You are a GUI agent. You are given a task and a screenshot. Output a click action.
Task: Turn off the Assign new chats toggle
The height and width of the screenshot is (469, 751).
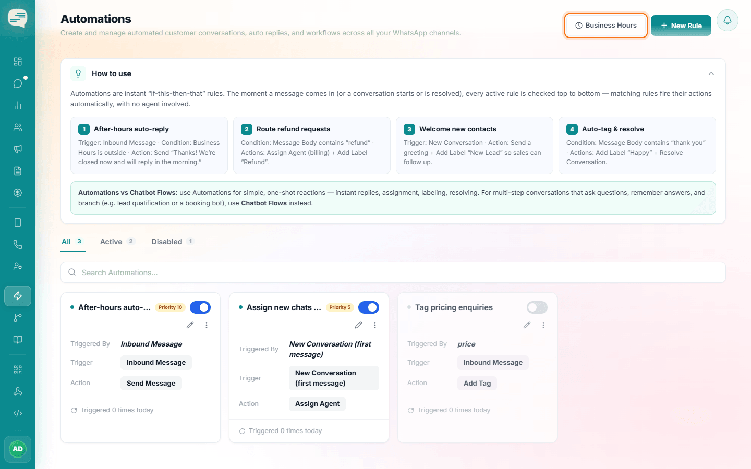click(x=369, y=307)
